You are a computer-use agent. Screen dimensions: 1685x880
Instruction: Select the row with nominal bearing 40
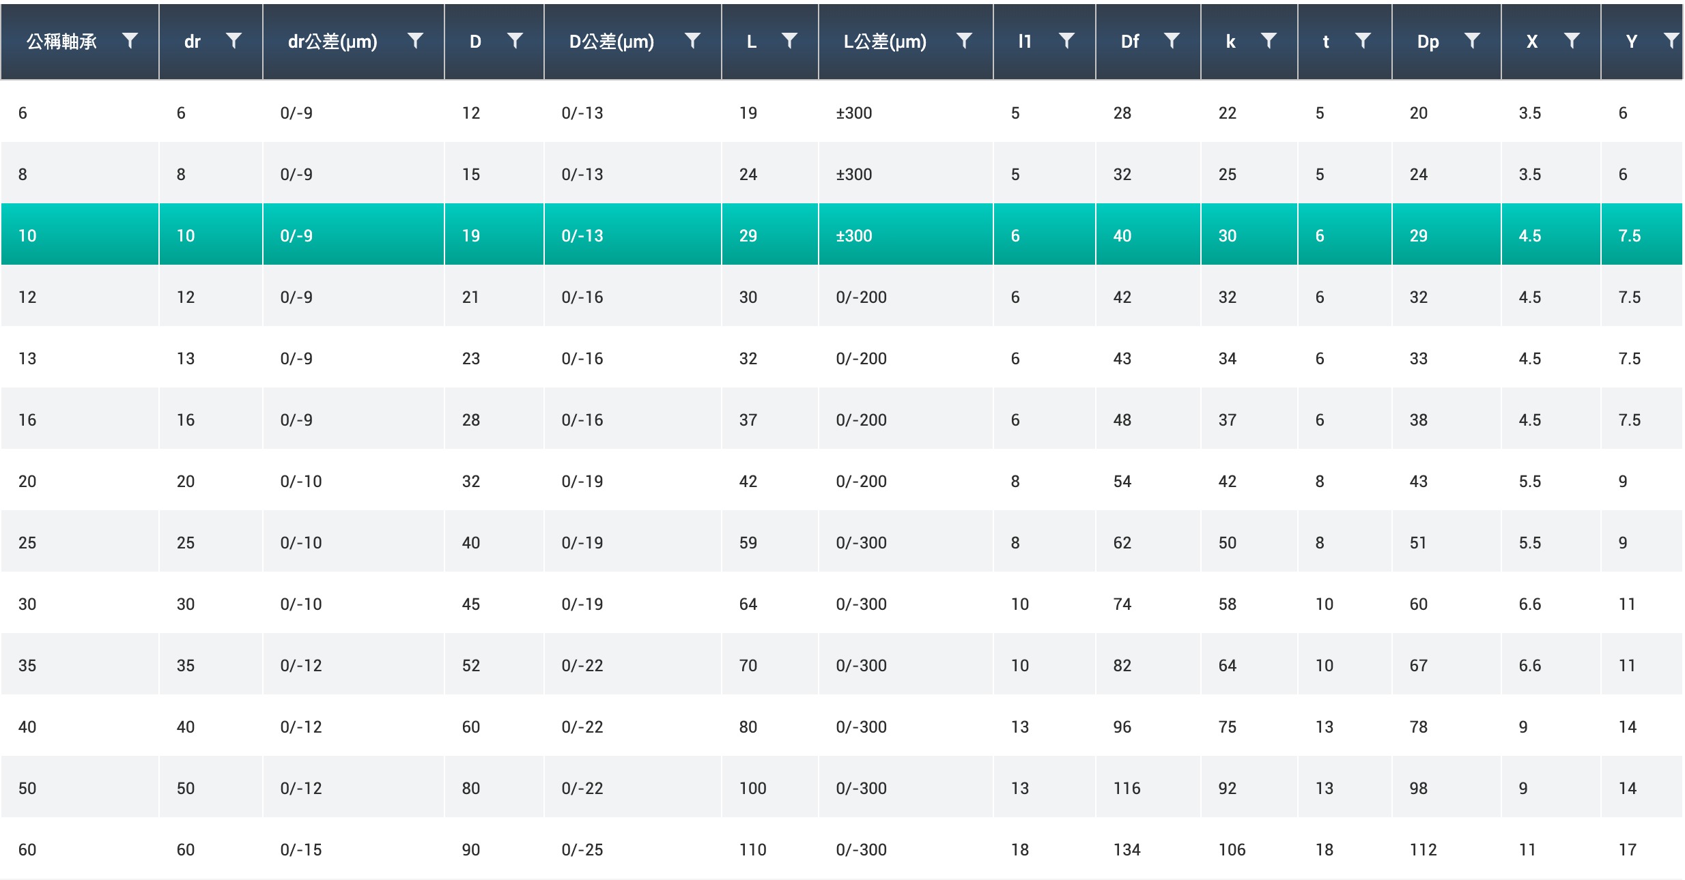click(27, 727)
